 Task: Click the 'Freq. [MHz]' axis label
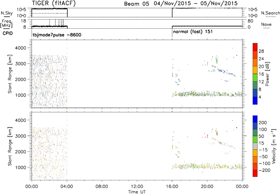coord(6,23)
